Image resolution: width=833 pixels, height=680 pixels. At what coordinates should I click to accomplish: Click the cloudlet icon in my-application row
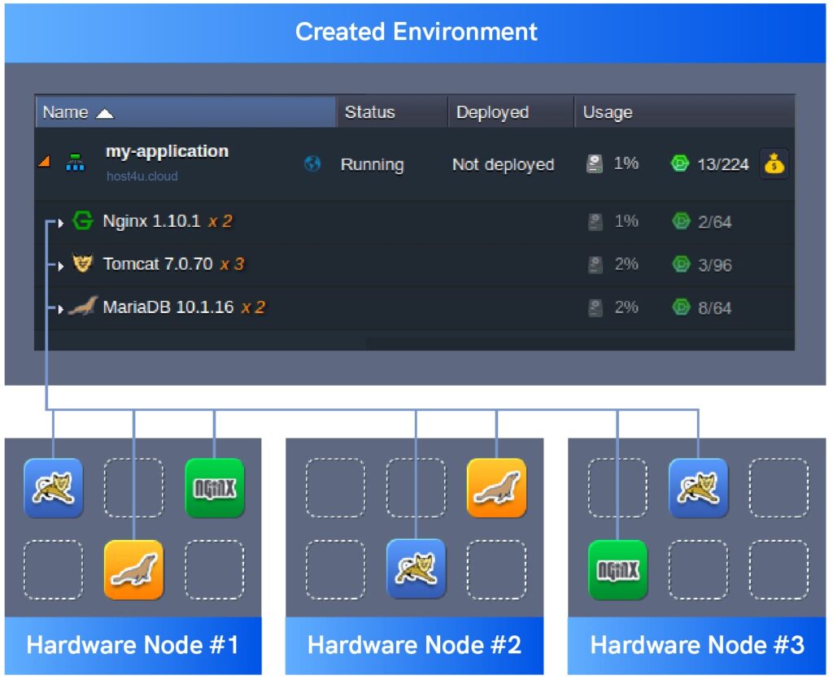click(x=680, y=163)
